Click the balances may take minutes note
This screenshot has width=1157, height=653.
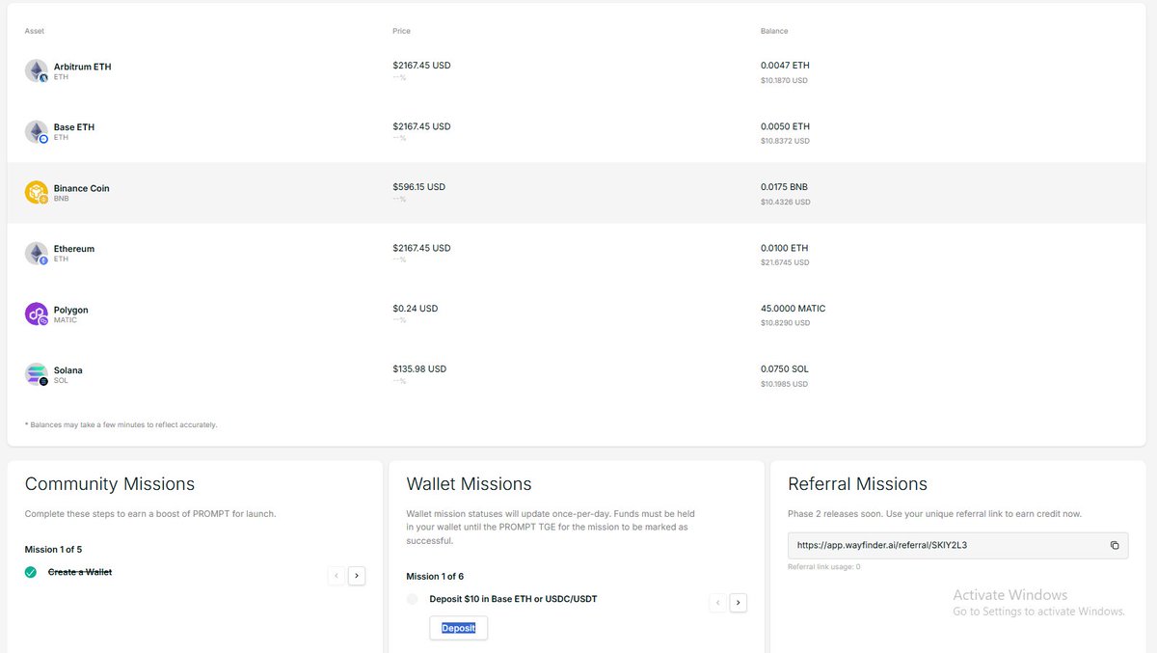121,425
